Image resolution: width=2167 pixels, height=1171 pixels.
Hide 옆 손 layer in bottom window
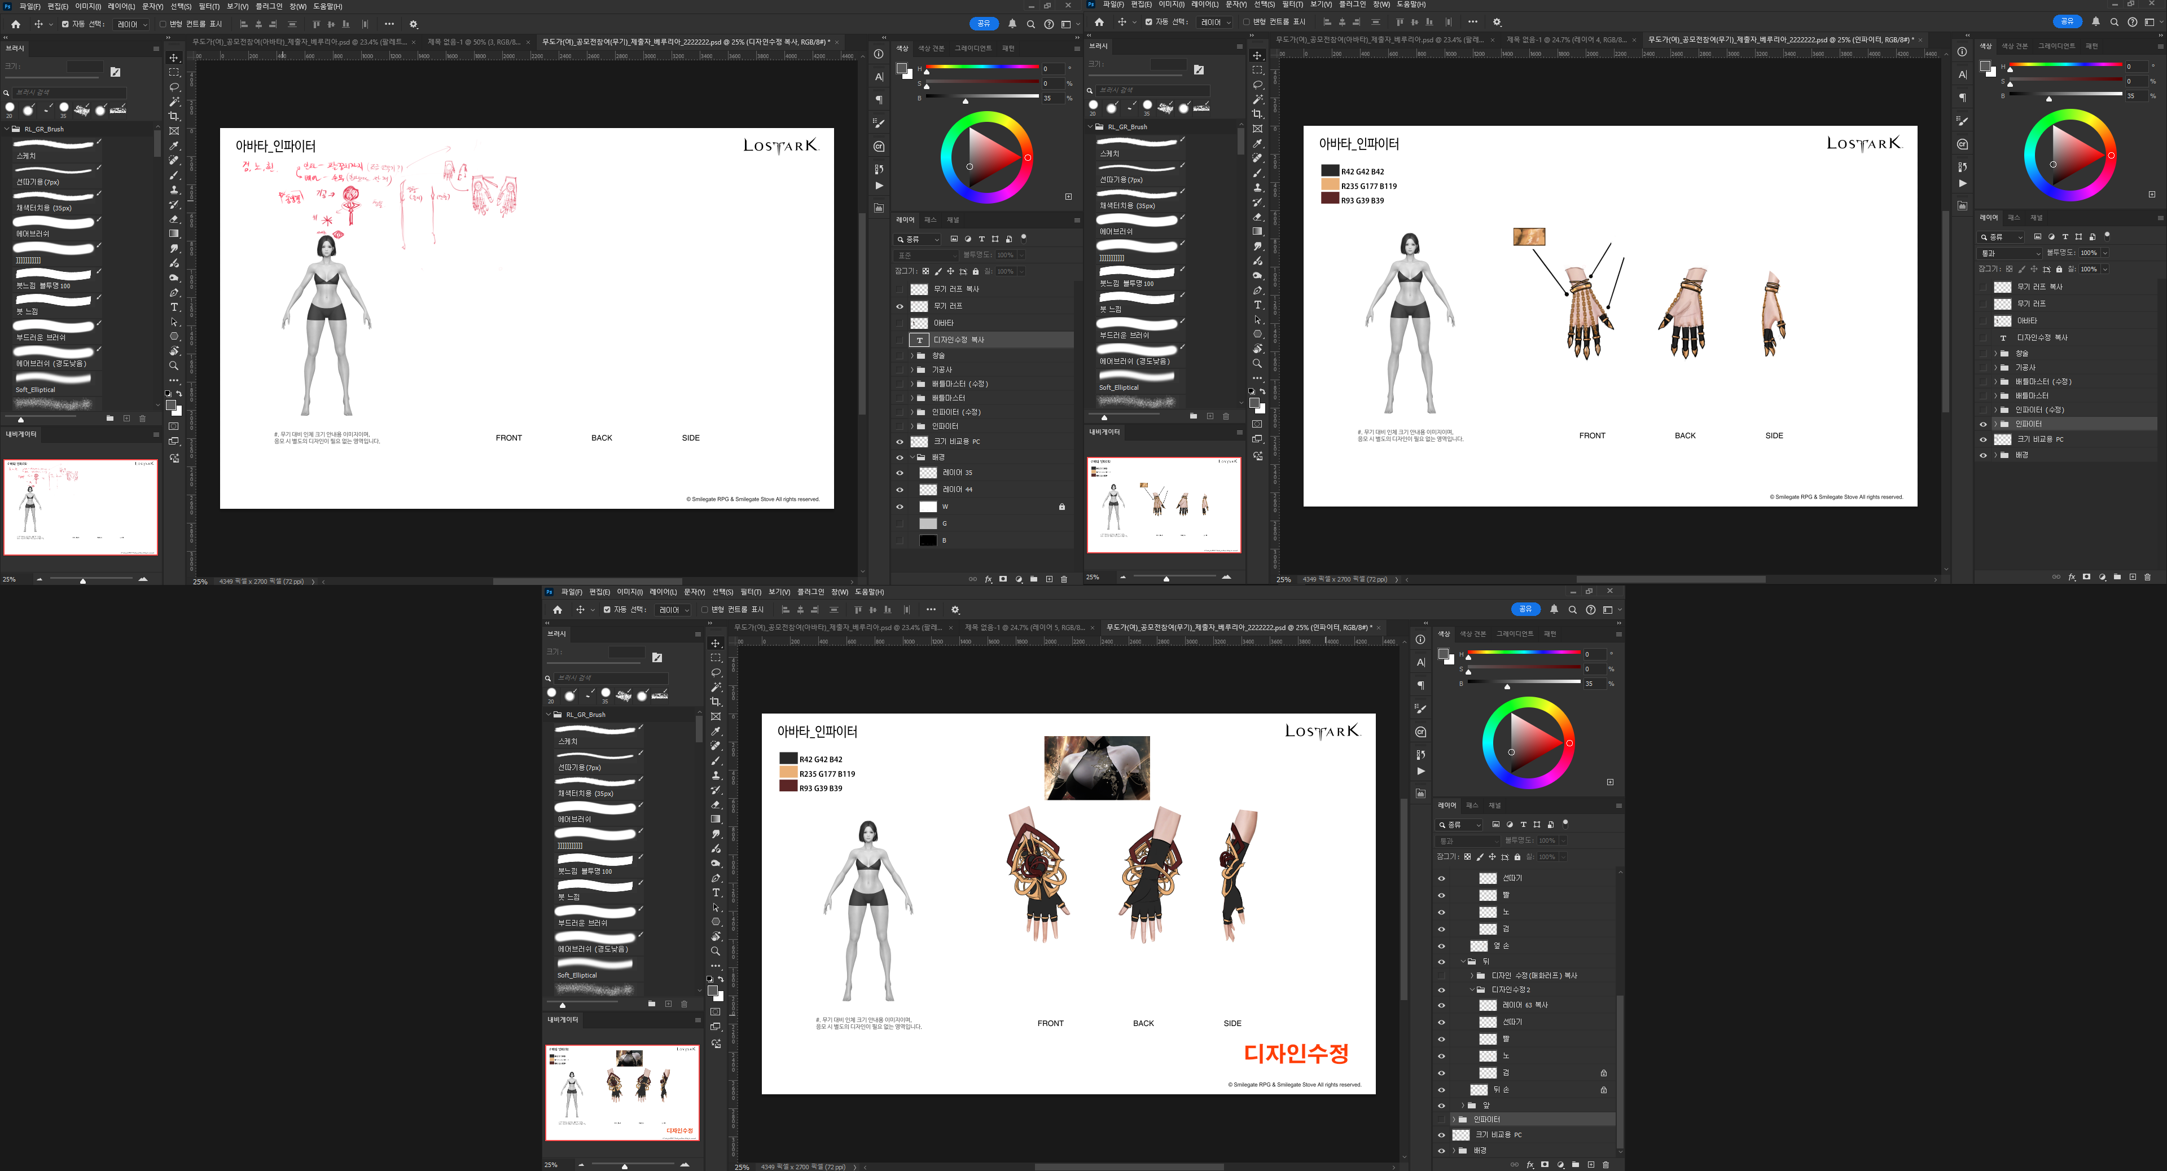point(1442,947)
